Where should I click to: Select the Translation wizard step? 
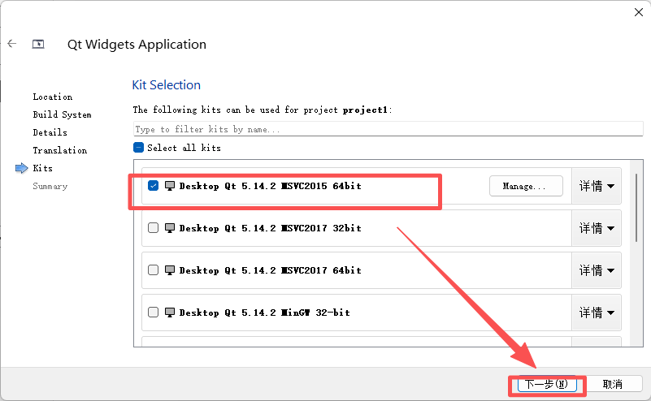pos(60,150)
